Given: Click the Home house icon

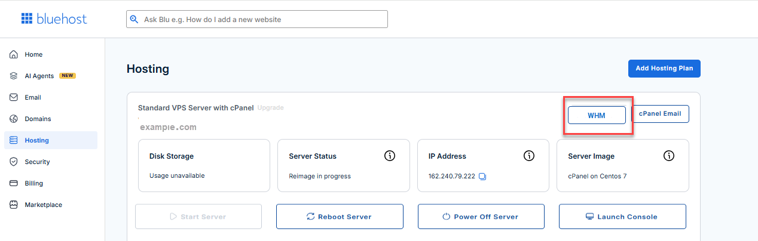Looking at the screenshot, I should [x=14, y=54].
